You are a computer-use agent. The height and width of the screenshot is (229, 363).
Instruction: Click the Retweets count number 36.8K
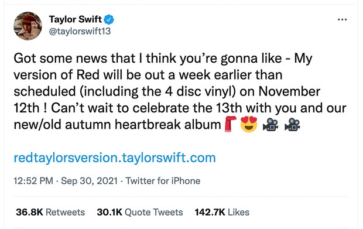[29, 212]
